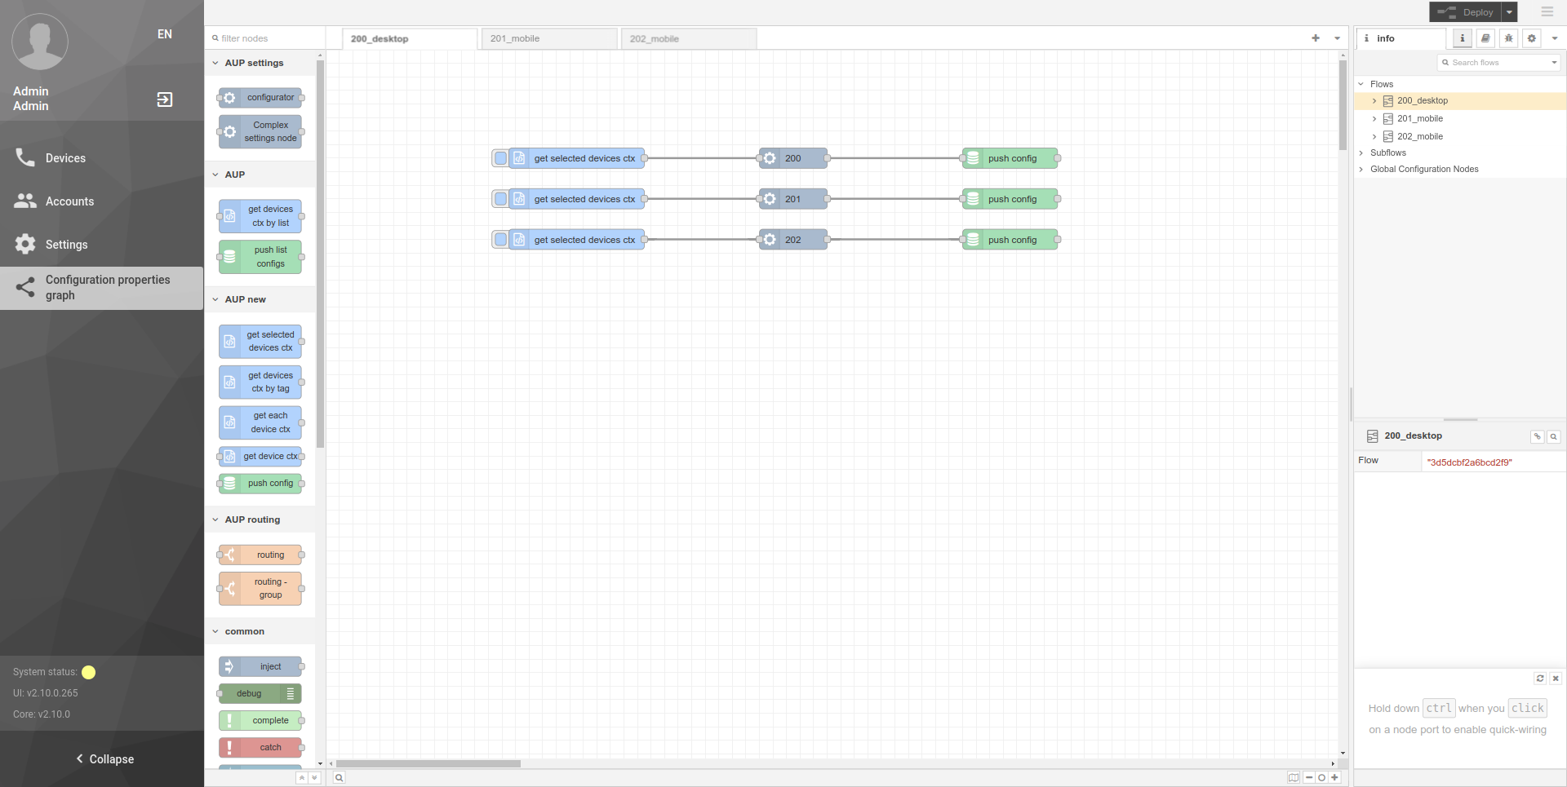Click the yellow System status indicator
1567x787 pixels.
coord(89,672)
